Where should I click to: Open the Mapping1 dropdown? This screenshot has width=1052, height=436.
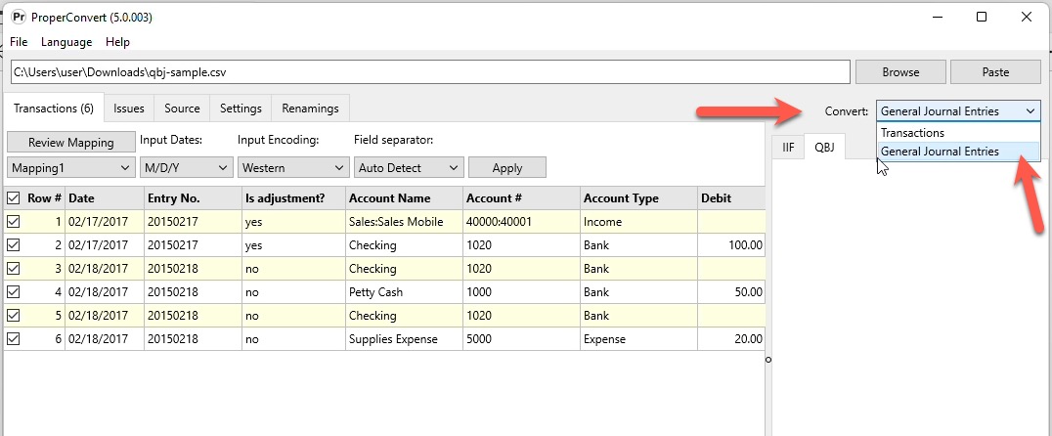point(70,168)
